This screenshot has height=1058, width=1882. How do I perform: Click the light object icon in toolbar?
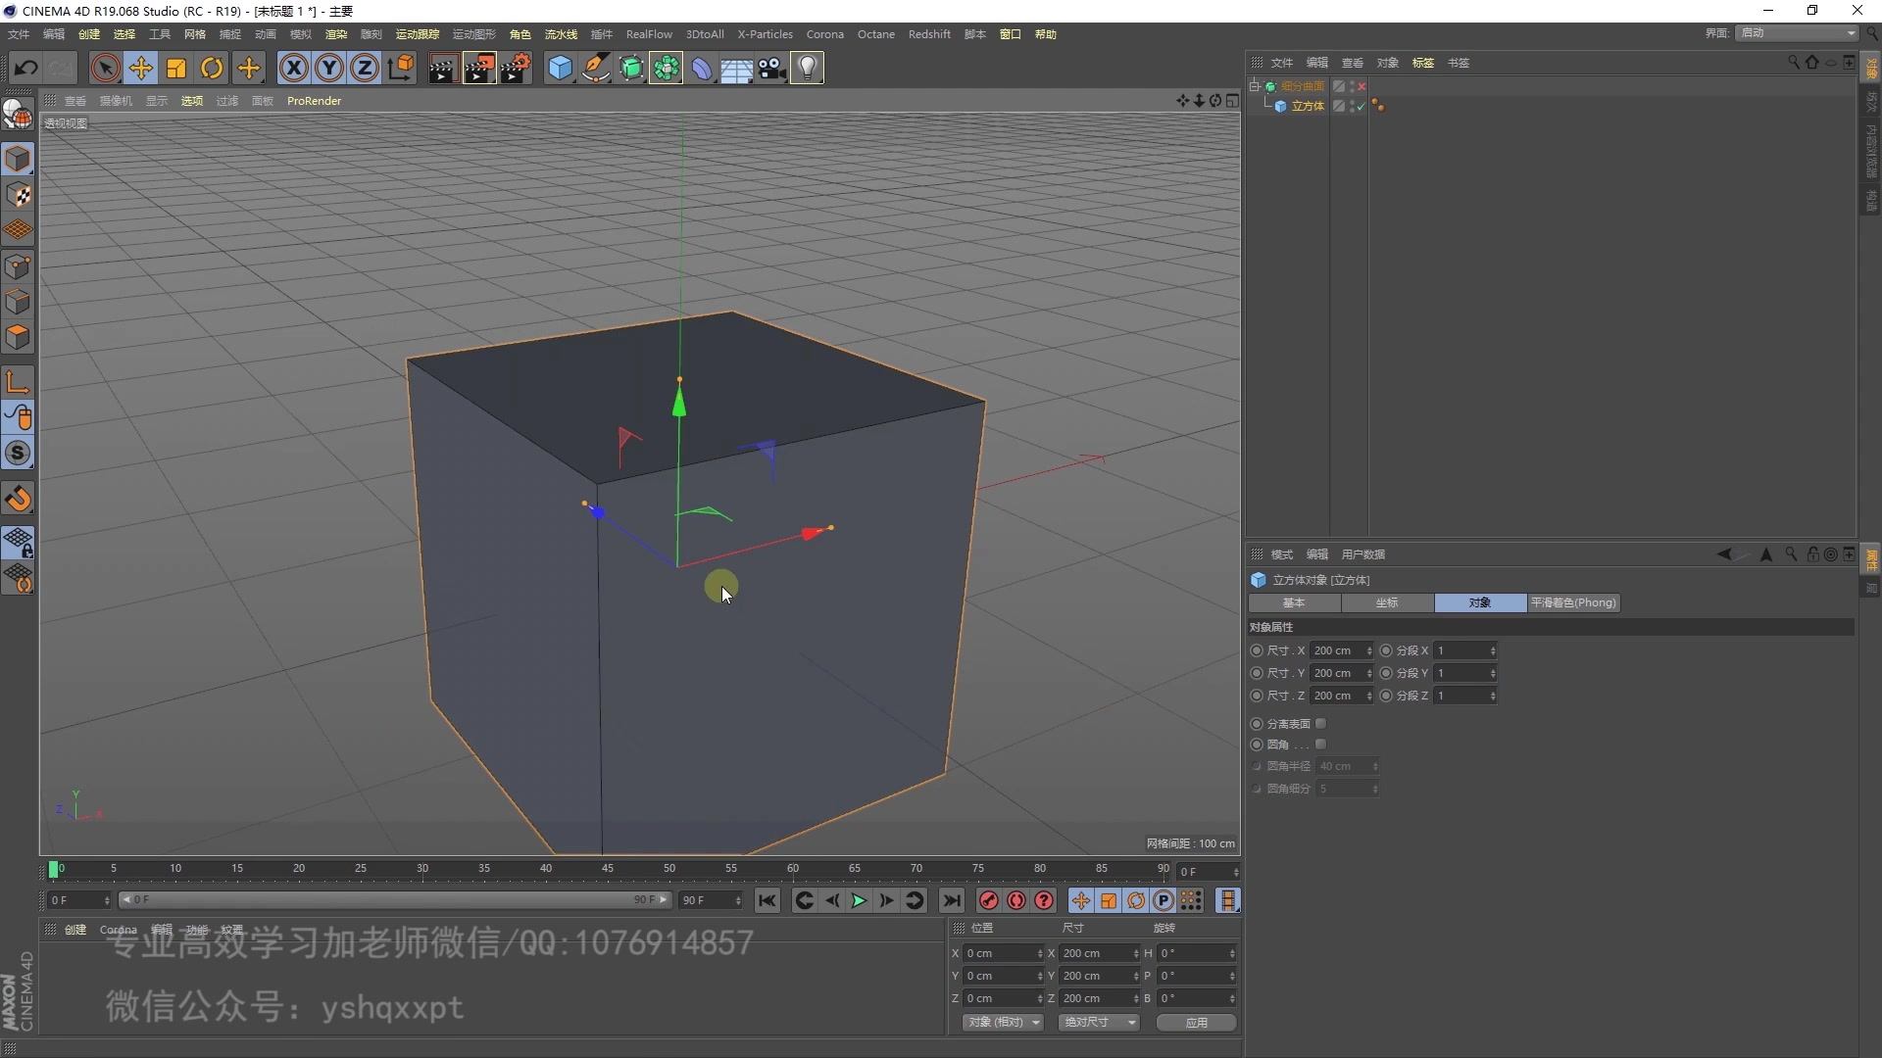tap(806, 68)
